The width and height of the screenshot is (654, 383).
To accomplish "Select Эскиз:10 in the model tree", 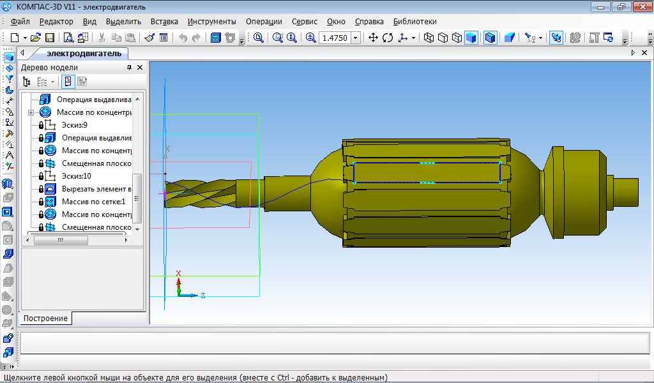I will pyautogui.click(x=76, y=176).
